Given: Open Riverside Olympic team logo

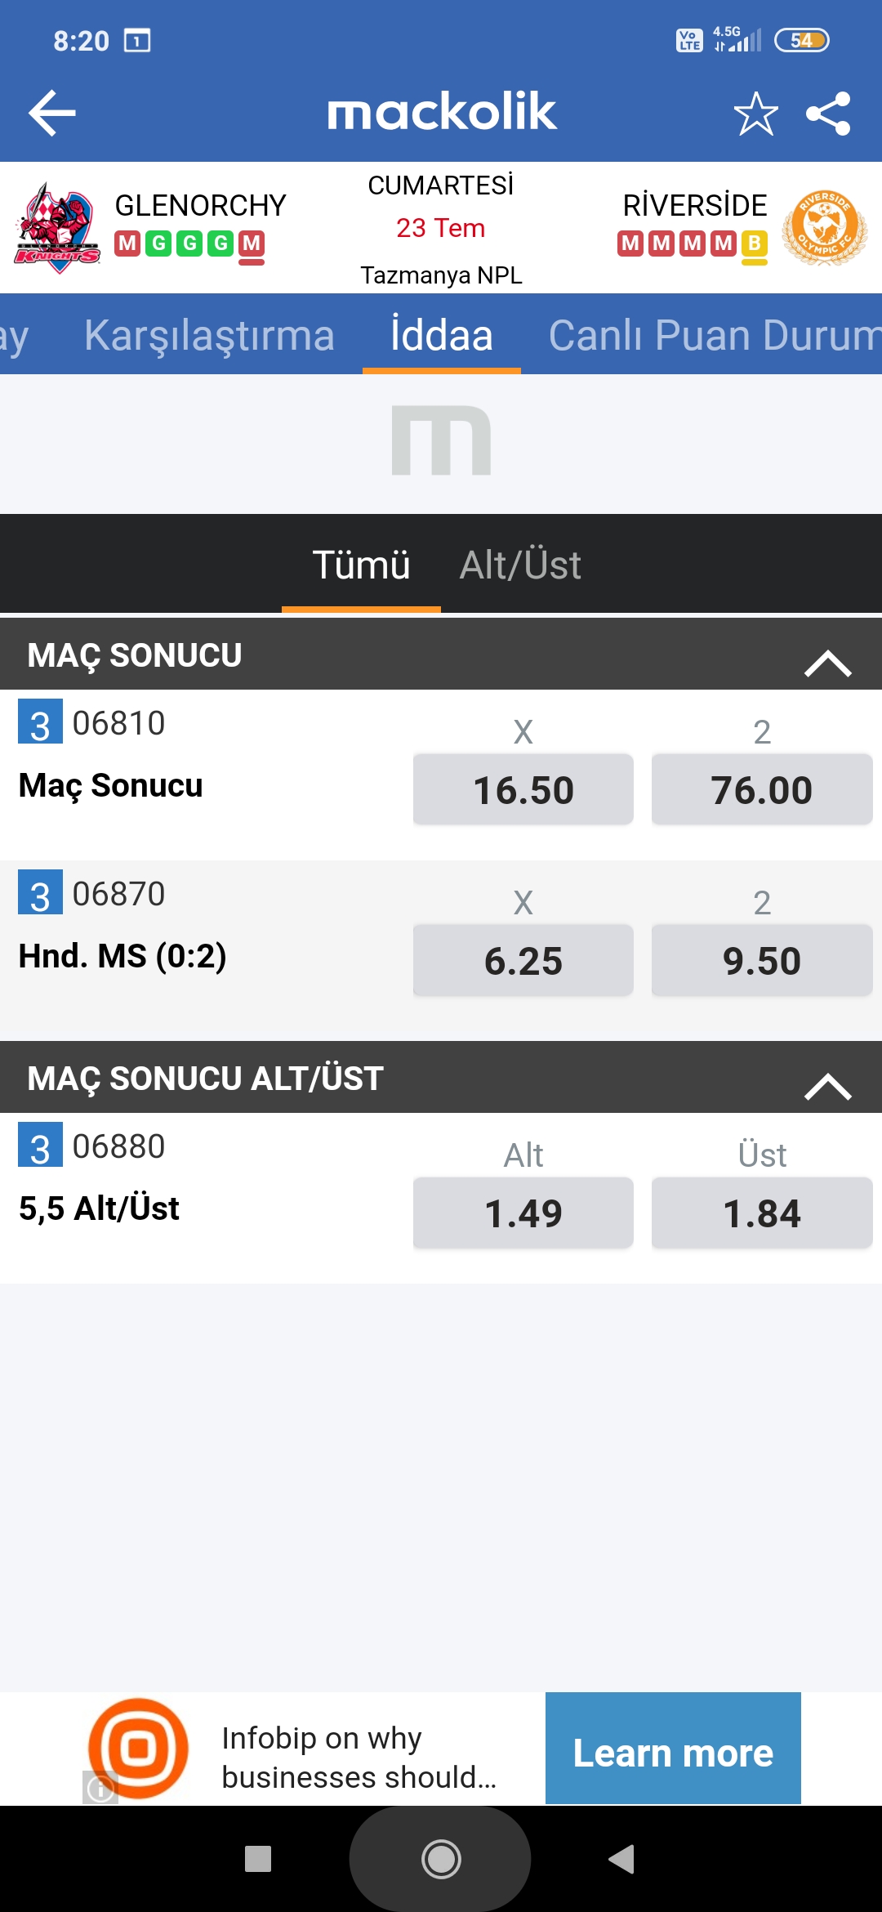Looking at the screenshot, I should [x=825, y=228].
